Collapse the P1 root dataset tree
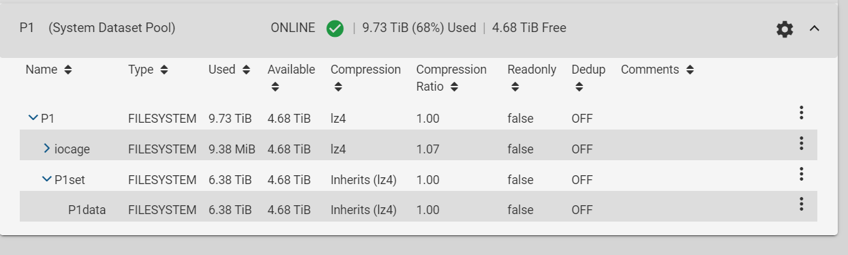The width and height of the screenshot is (848, 255). coord(33,118)
